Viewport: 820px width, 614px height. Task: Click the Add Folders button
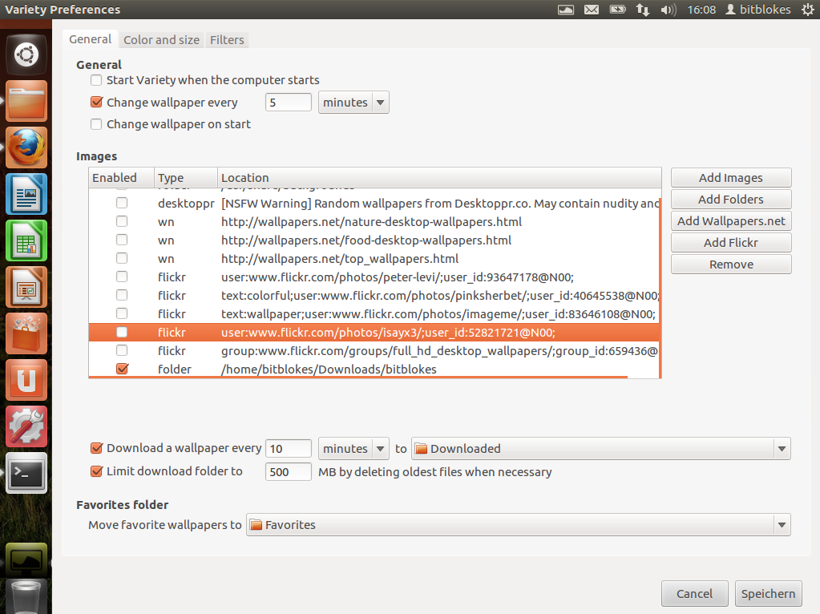[731, 200]
